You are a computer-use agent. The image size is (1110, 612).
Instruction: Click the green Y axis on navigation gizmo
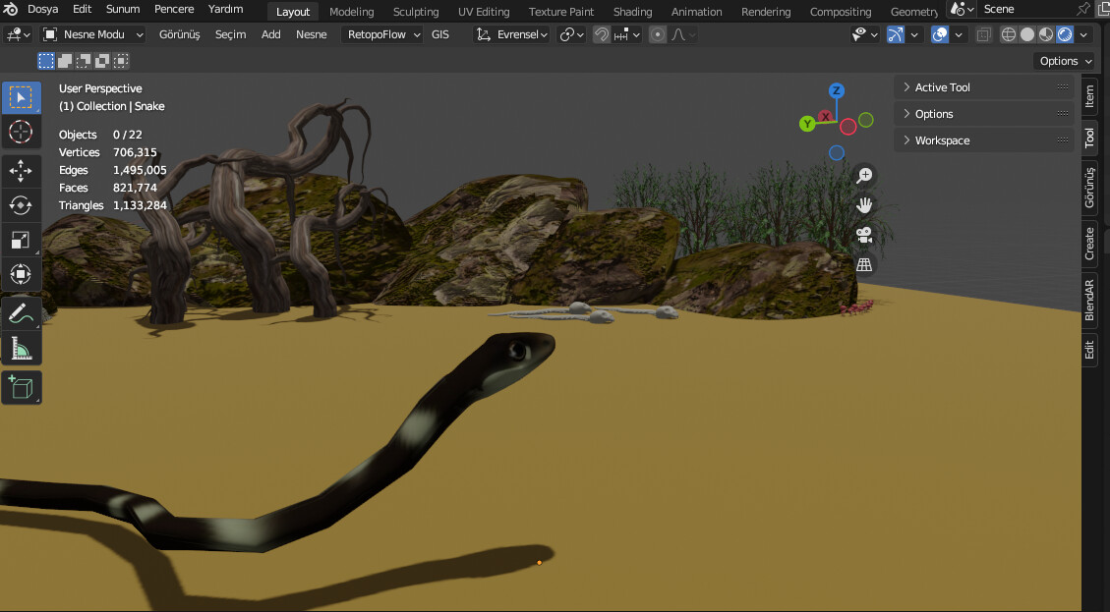807,124
